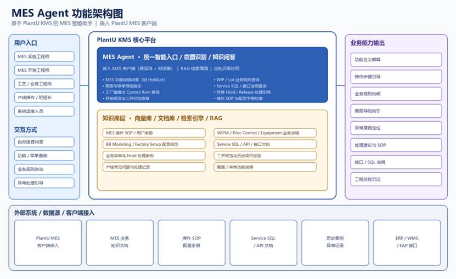The image size is (456, 279).
Task: Click bullet "WIP / Lot 业务规则查询"
Action: pos(237,79)
